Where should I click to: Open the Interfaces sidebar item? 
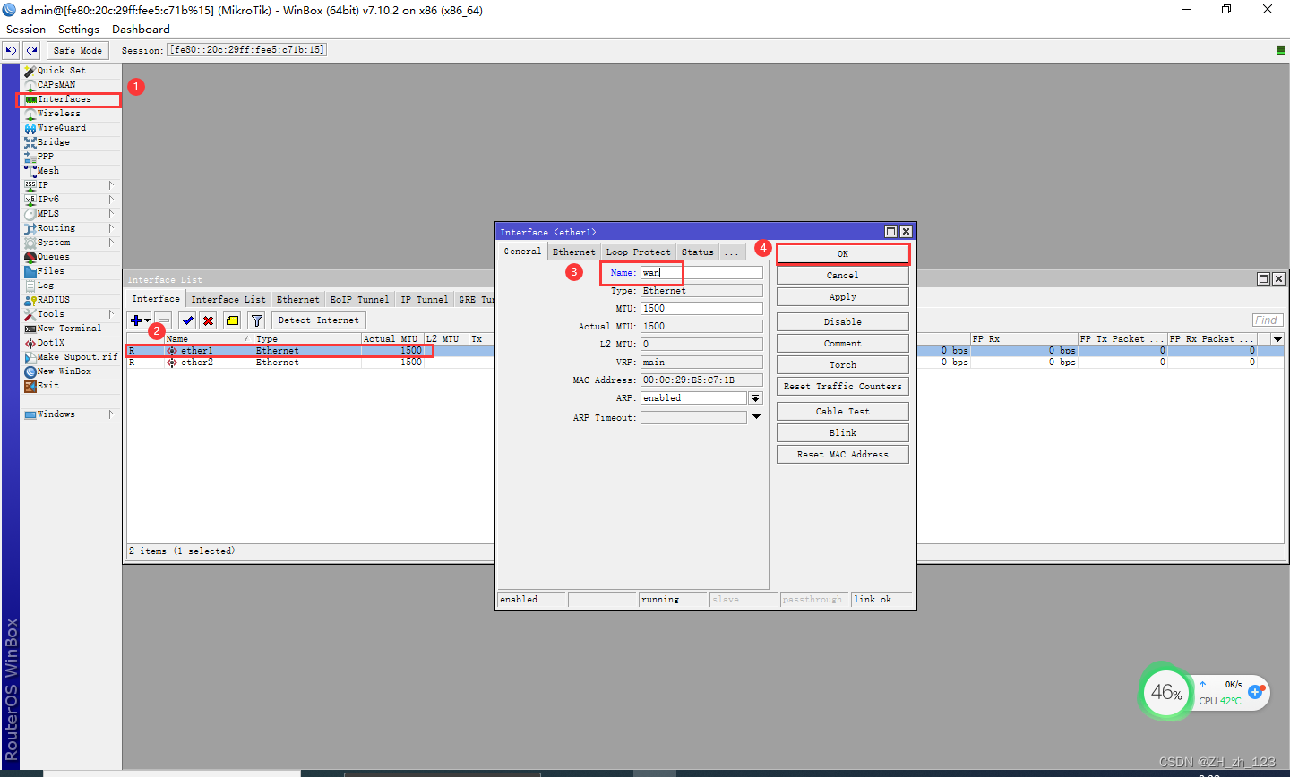[64, 99]
